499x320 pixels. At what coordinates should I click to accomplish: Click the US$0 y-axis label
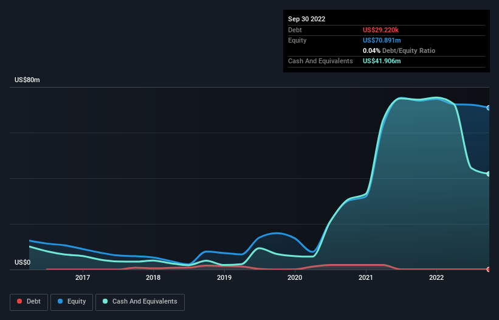click(22, 262)
